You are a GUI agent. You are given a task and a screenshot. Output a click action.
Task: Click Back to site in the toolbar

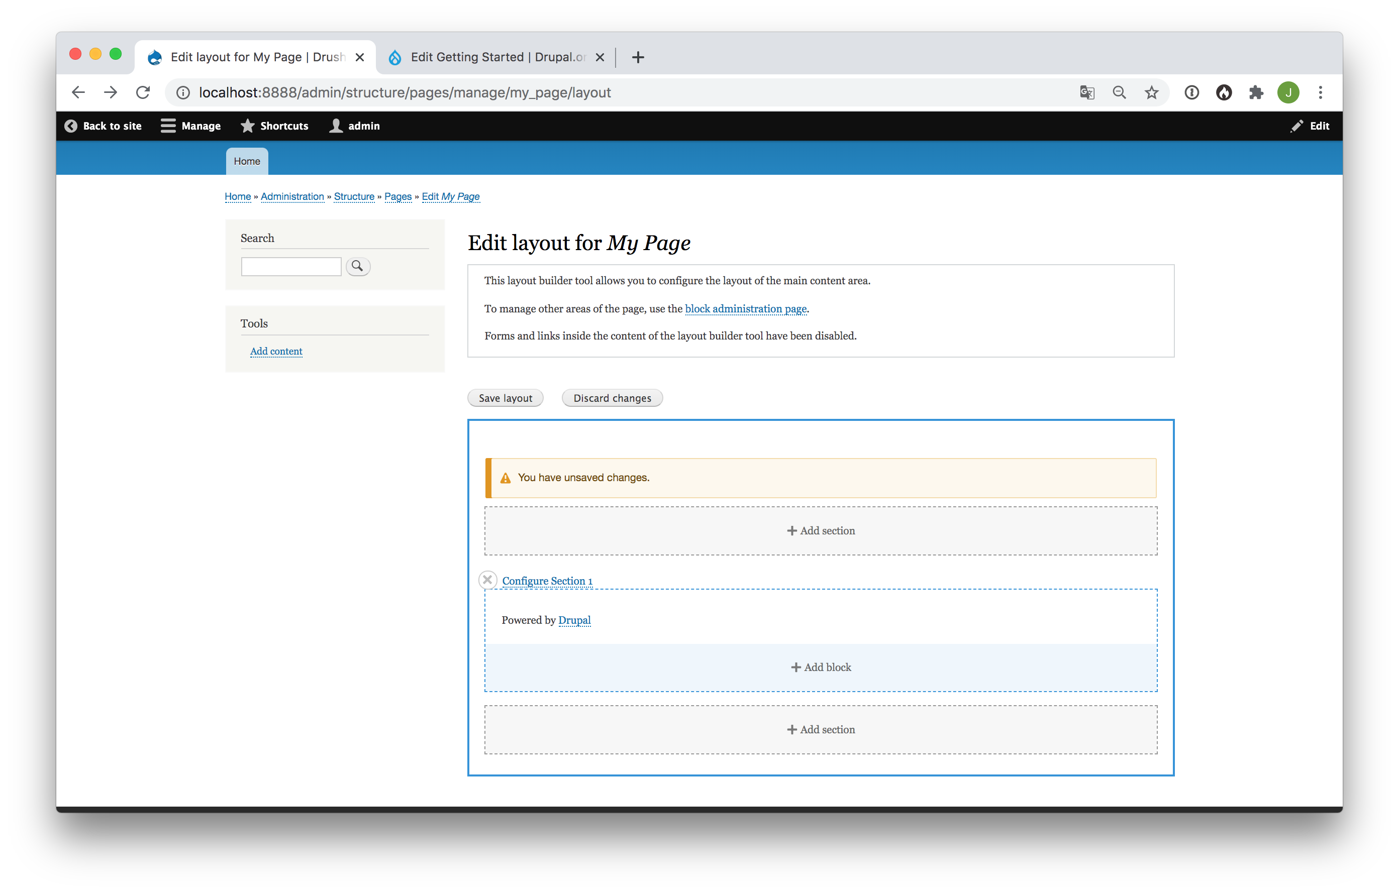pyautogui.click(x=104, y=126)
